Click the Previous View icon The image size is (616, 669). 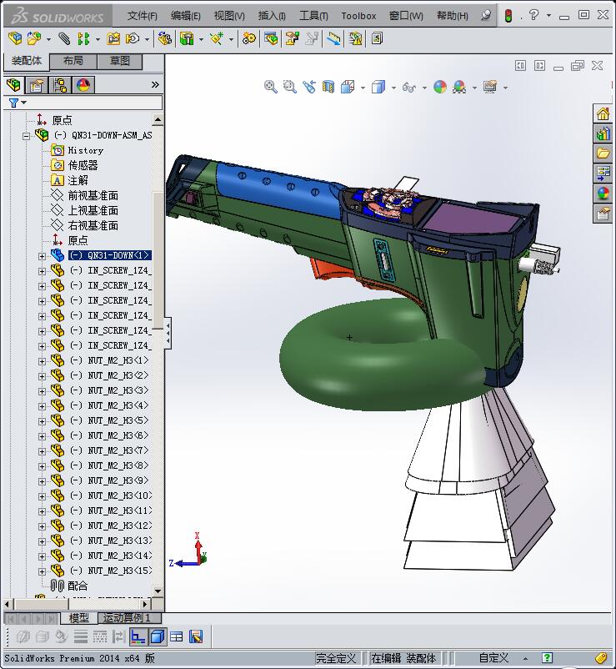pyautogui.click(x=309, y=87)
